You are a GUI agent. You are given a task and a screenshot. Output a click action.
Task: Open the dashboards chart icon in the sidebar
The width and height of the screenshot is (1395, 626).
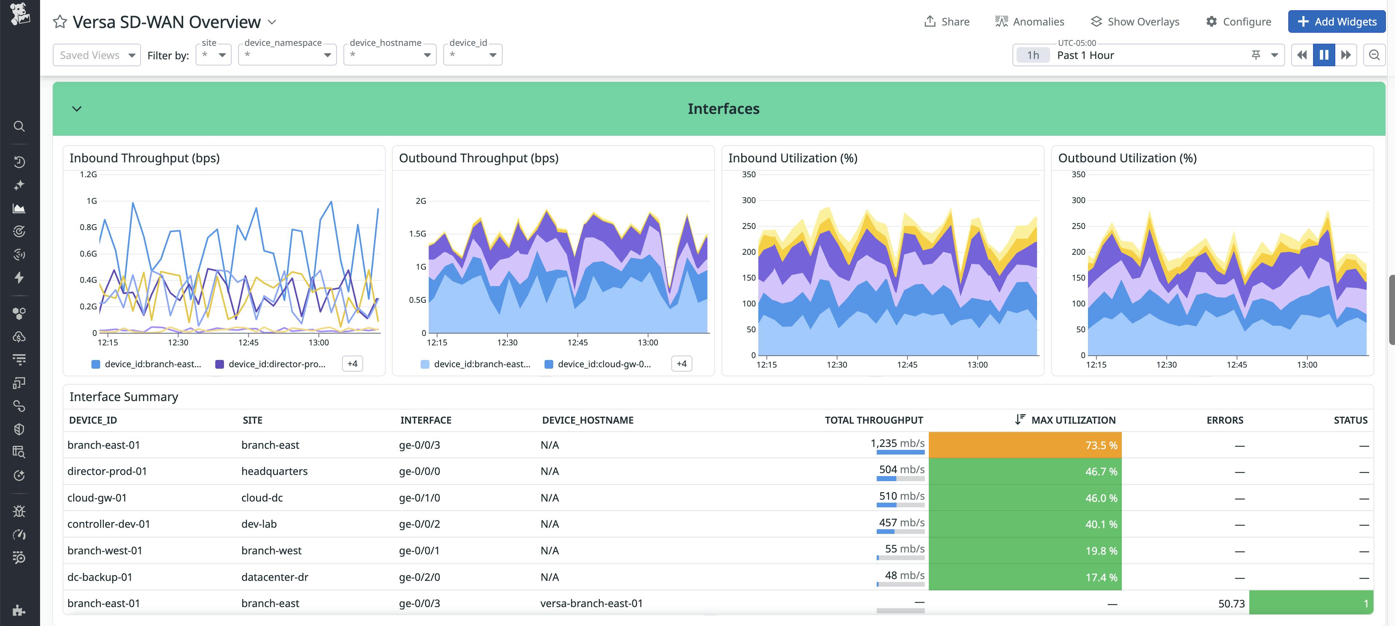pyautogui.click(x=20, y=208)
